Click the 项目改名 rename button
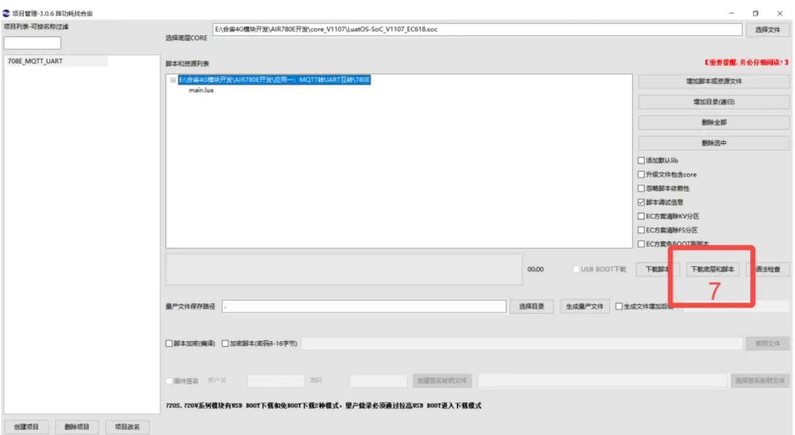The width and height of the screenshot is (795, 435). [127, 427]
